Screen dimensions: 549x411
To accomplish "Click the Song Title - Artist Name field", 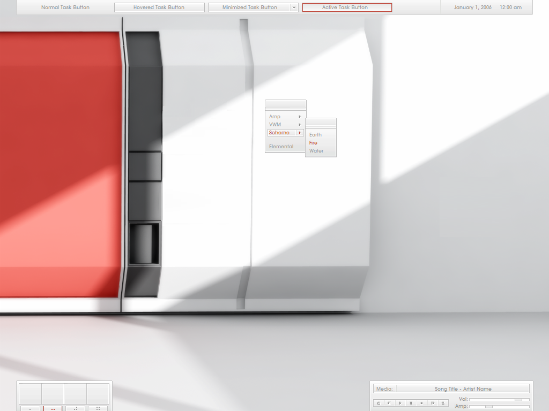I will pyautogui.click(x=463, y=389).
